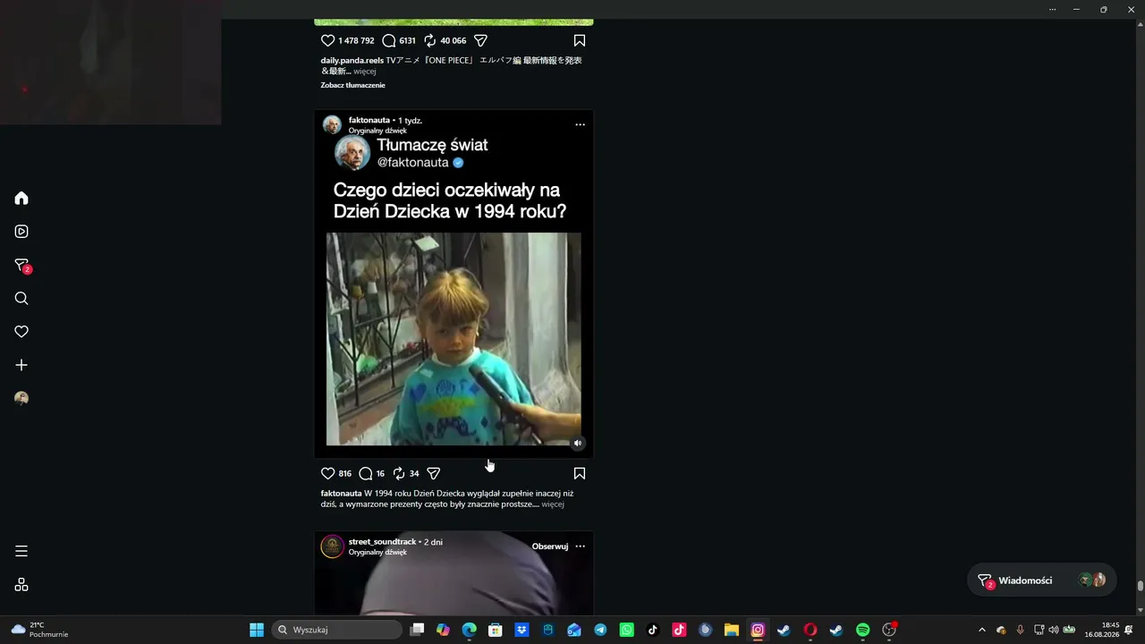Open street_soundtrack profile avatar
Image resolution: width=1145 pixels, height=644 pixels.
pyautogui.click(x=332, y=547)
